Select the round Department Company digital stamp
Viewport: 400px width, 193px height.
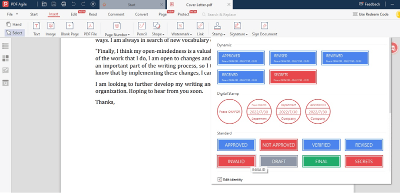288,112
